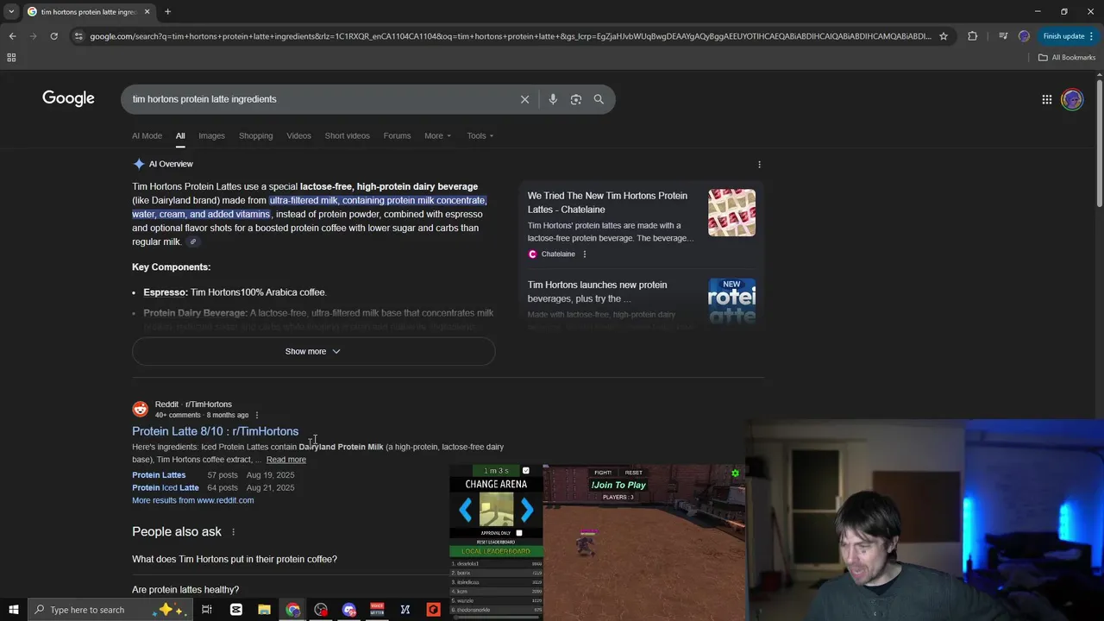The width and height of the screenshot is (1104, 621).
Task: Open the All Bookmarks folder
Action: [1067, 58]
